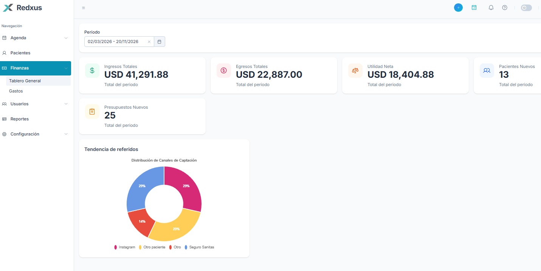
Task: Click the Pacientes Nuevos count 13
Action: [504, 75]
